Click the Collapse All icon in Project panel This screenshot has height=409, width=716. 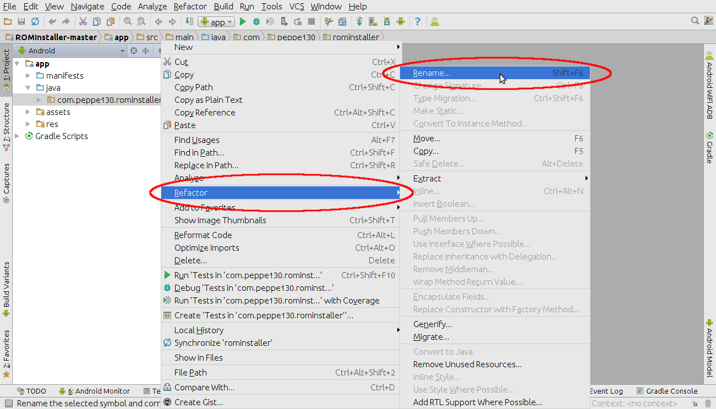(x=146, y=51)
